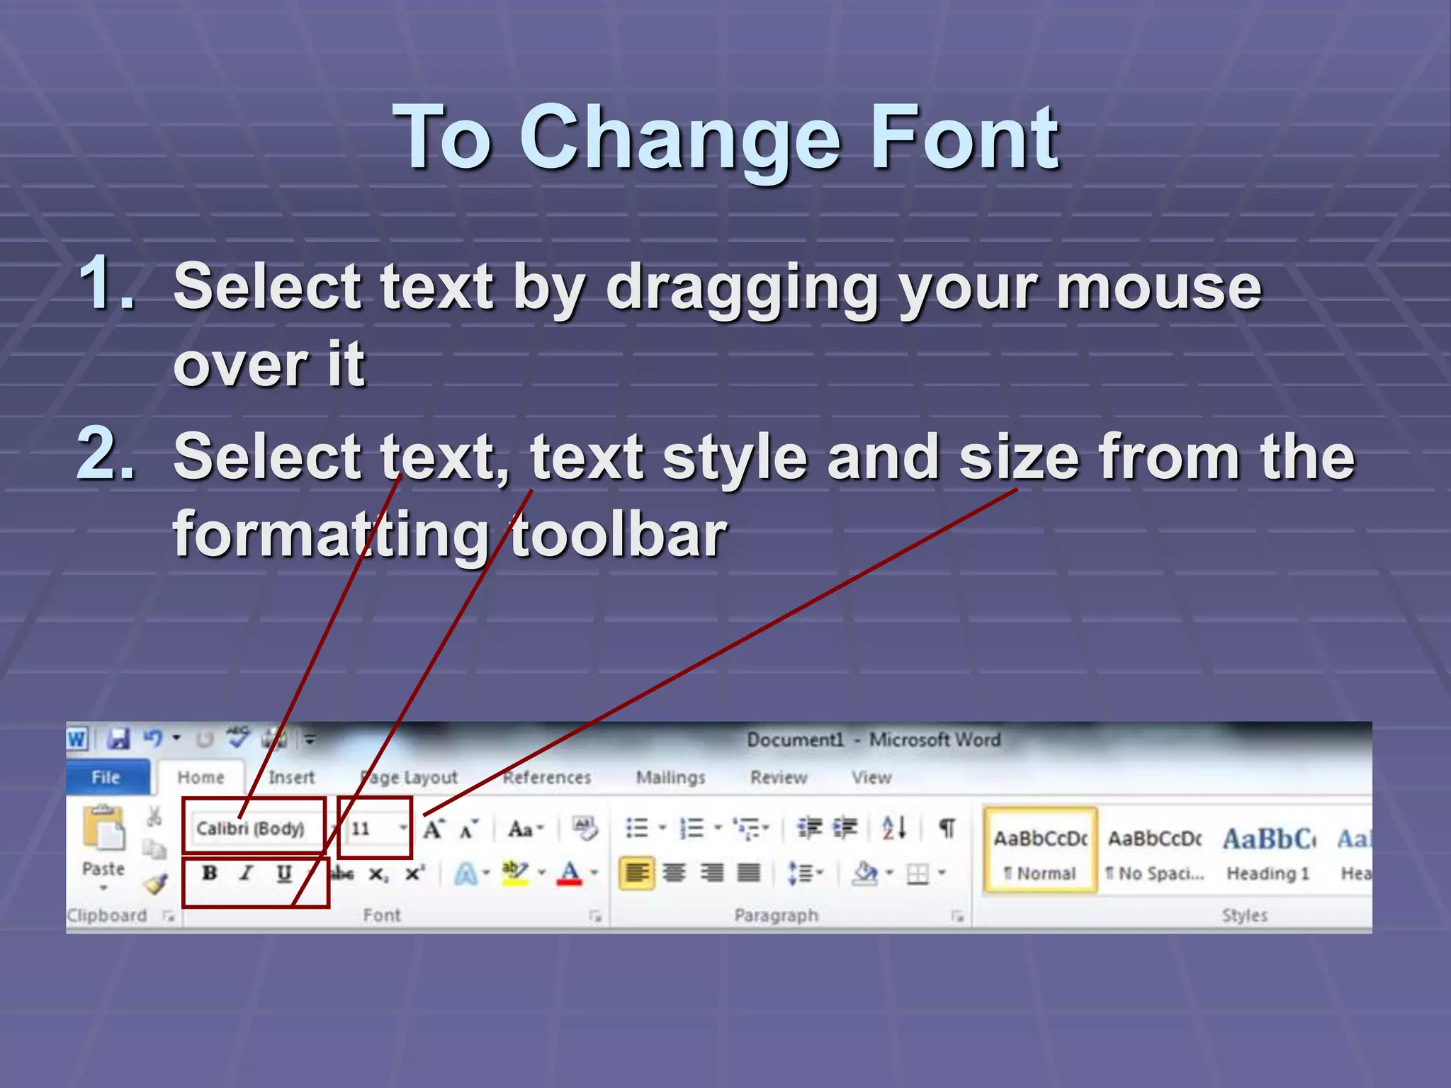Image resolution: width=1451 pixels, height=1088 pixels.
Task: Open the font size dropdown showing 11
Action: point(402,828)
